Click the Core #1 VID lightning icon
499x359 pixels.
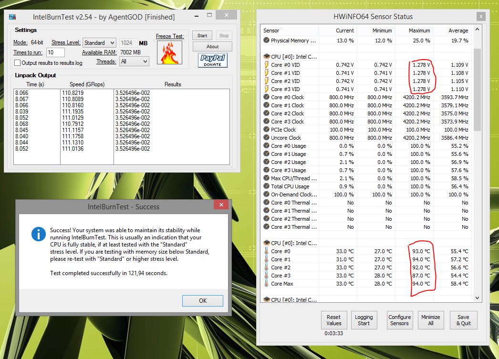(267, 73)
